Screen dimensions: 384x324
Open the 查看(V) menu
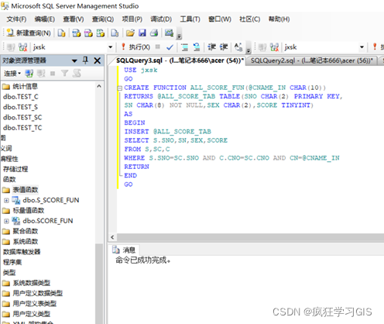(x=74, y=19)
